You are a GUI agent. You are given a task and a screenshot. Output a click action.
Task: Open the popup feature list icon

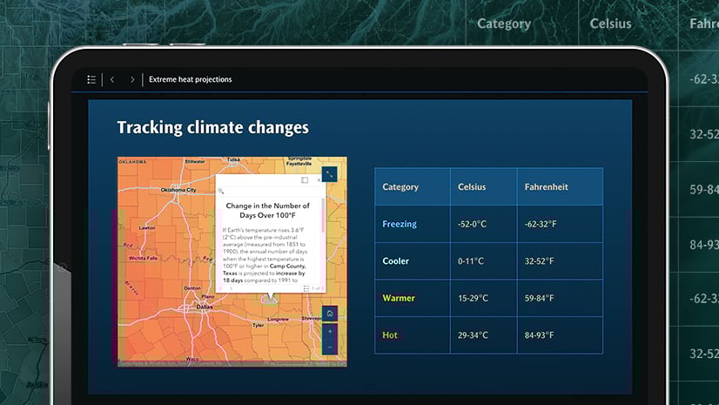[x=306, y=288]
